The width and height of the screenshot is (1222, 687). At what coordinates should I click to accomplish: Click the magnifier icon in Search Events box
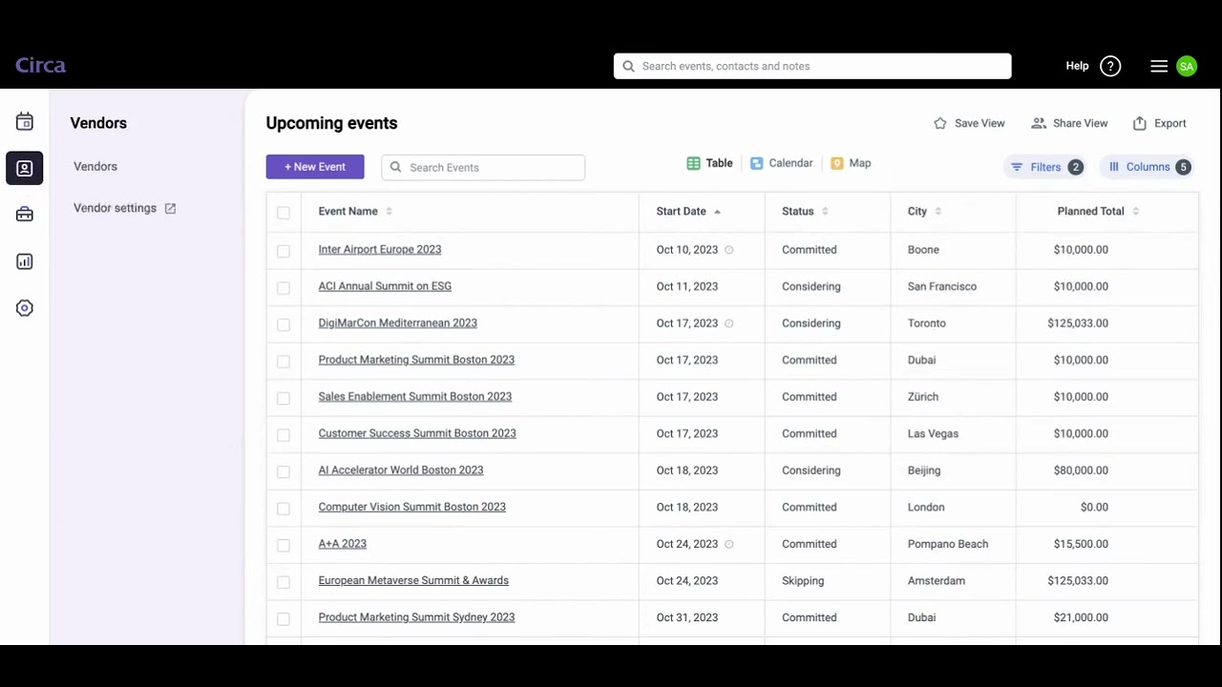[395, 167]
